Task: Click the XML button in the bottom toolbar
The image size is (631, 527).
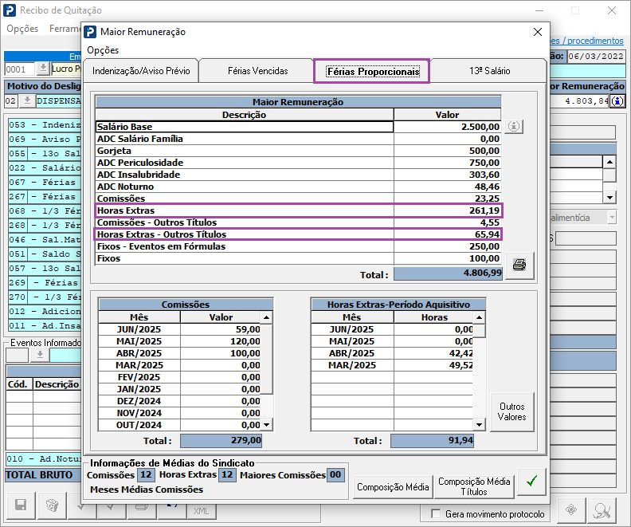Action: [202, 511]
